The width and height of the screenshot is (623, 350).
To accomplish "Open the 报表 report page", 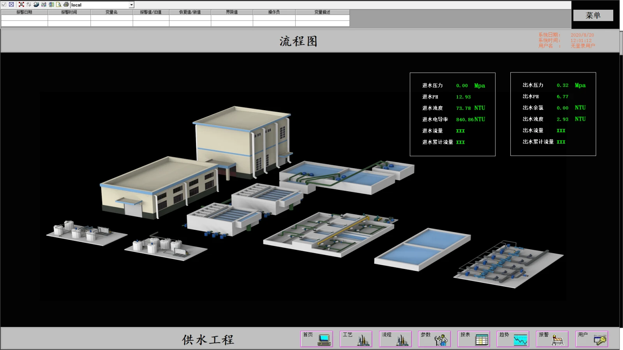I will (x=474, y=339).
